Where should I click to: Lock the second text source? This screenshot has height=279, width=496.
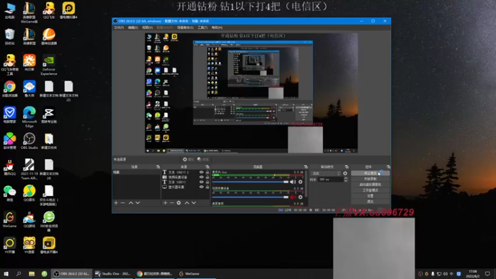207,182
